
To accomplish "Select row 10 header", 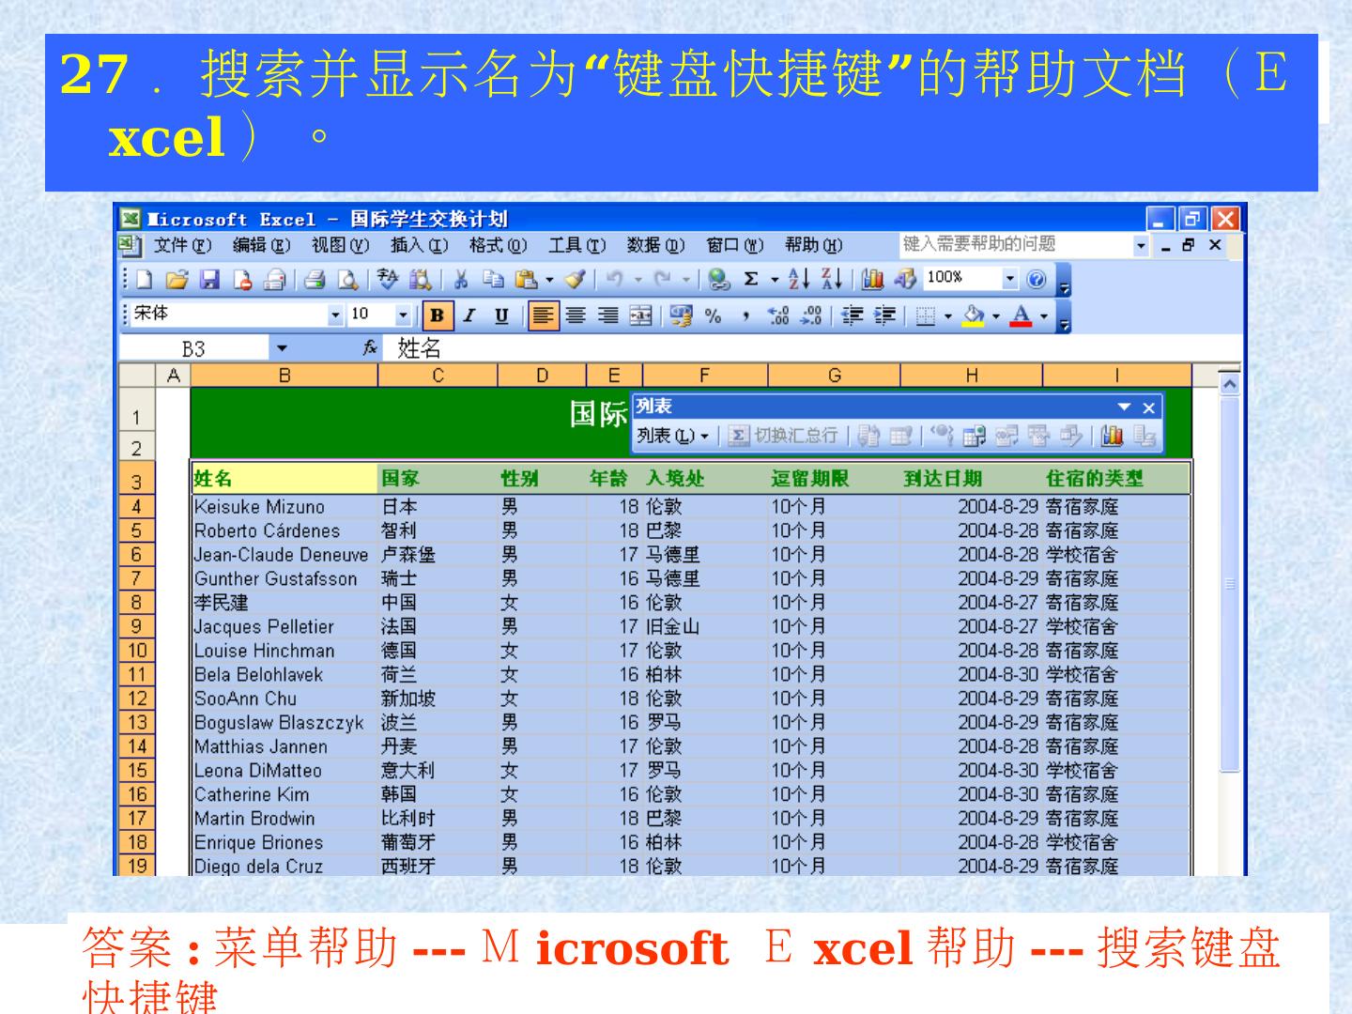I will click(x=137, y=651).
